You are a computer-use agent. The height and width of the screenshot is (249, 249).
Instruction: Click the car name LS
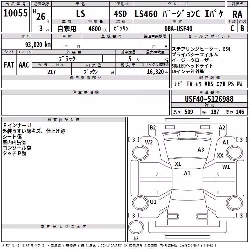point(81,14)
